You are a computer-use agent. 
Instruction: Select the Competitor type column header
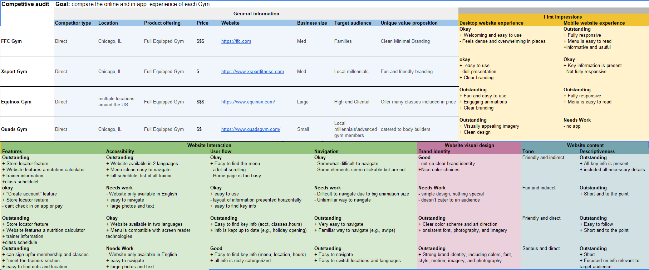tap(73, 23)
